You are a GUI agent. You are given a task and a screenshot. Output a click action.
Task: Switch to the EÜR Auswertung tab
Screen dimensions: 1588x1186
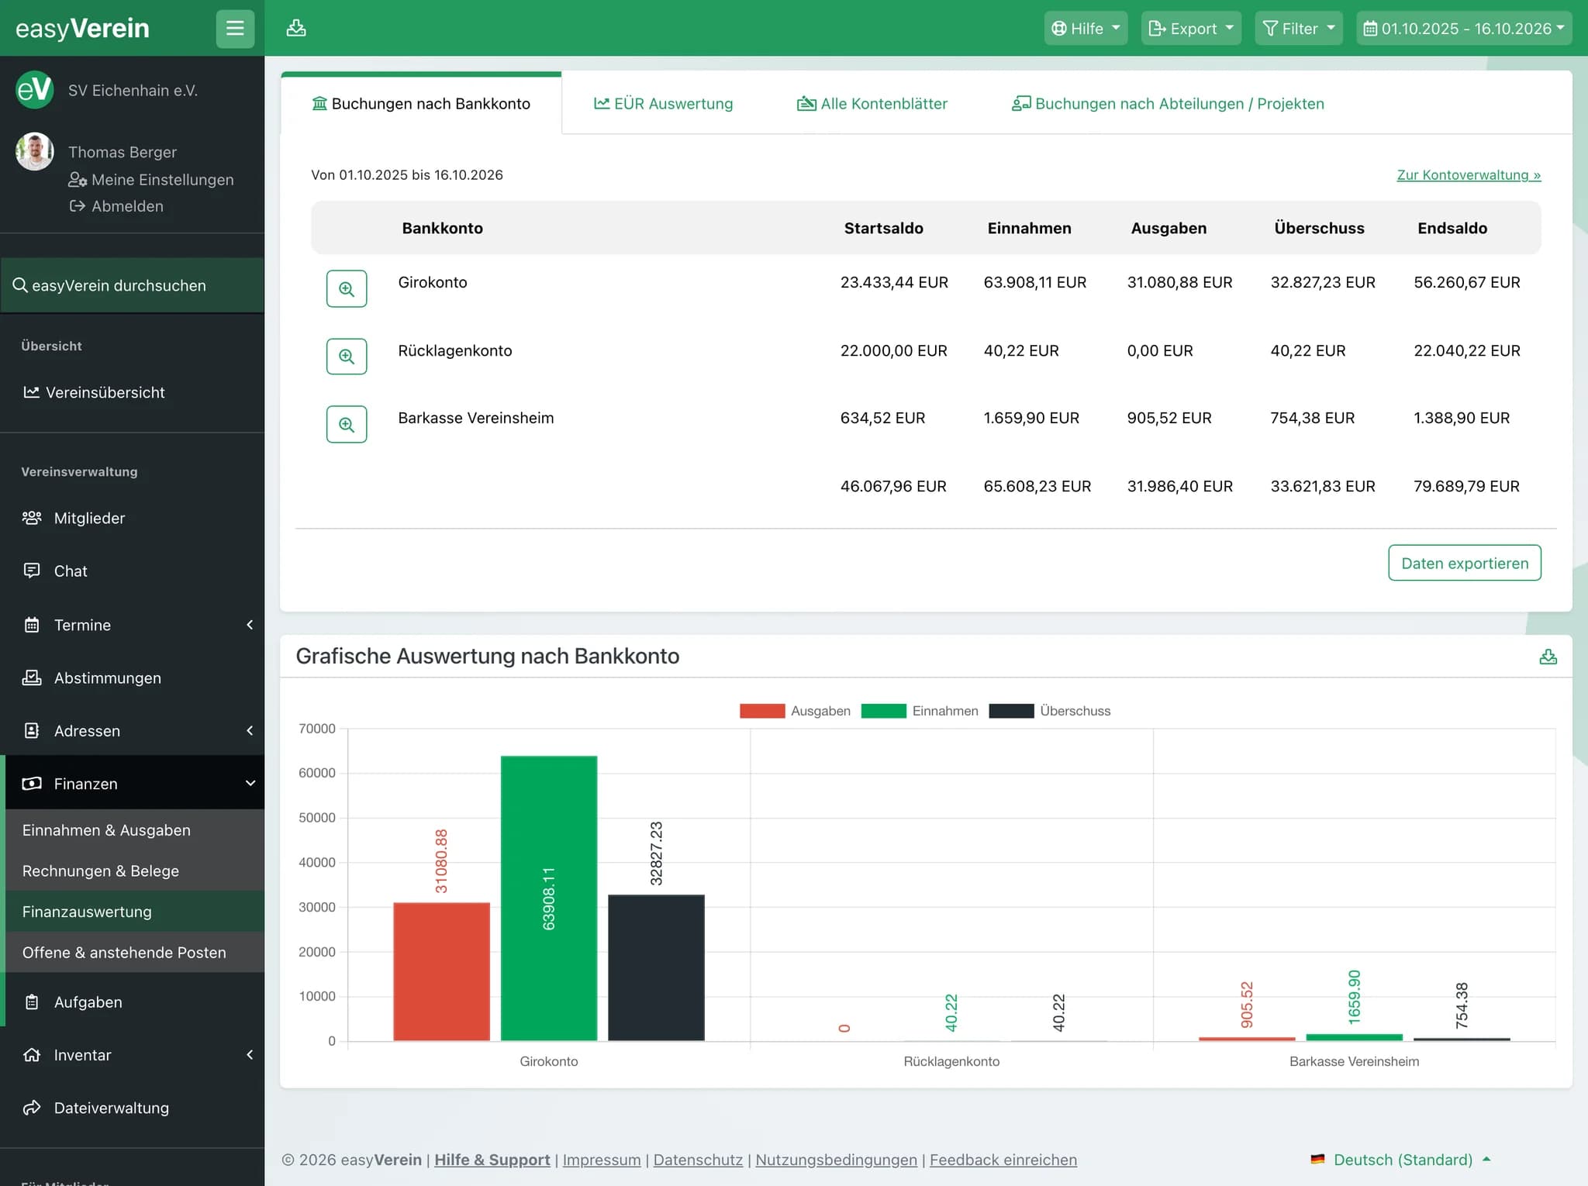(663, 104)
